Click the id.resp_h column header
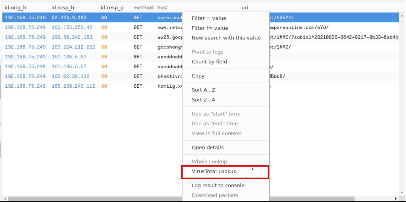This screenshot has height=202, width=406. (62, 7)
